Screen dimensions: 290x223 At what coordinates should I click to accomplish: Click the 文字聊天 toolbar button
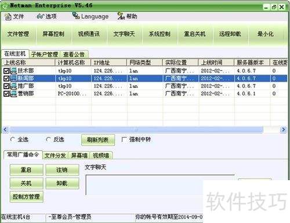click(124, 34)
